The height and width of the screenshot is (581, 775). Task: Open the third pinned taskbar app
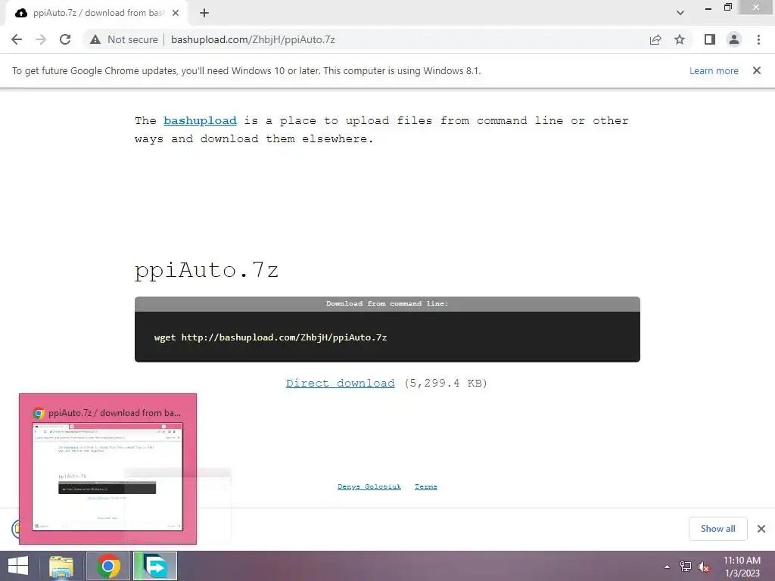(154, 566)
